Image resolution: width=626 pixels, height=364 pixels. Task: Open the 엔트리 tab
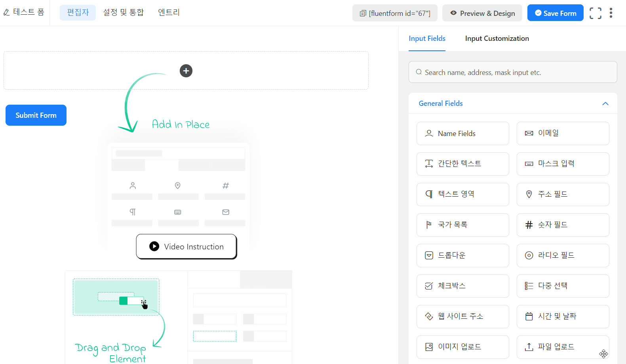tap(169, 13)
